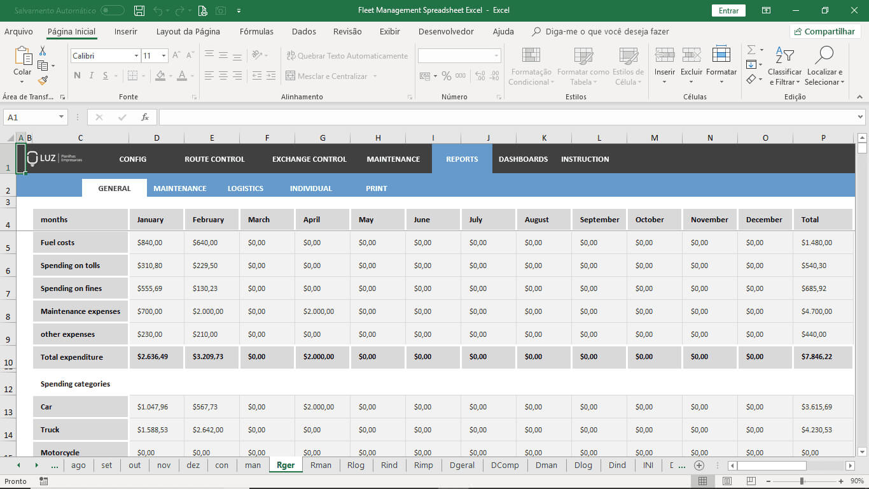The image size is (869, 489).
Task: Add a new sheet with plus icon
Action: point(699,465)
